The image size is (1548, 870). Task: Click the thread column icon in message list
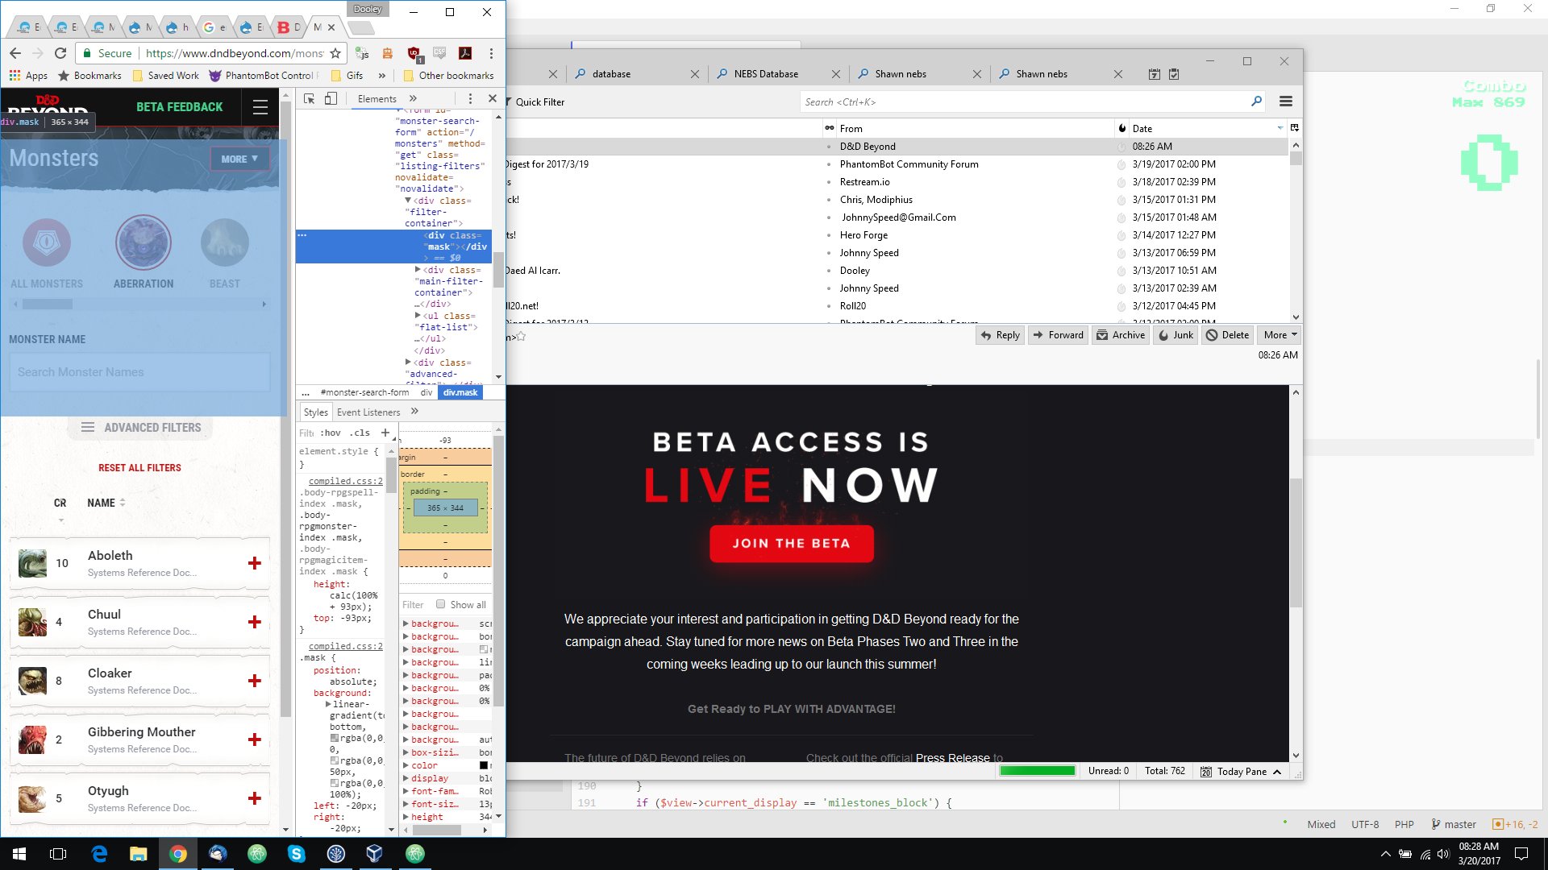click(829, 128)
